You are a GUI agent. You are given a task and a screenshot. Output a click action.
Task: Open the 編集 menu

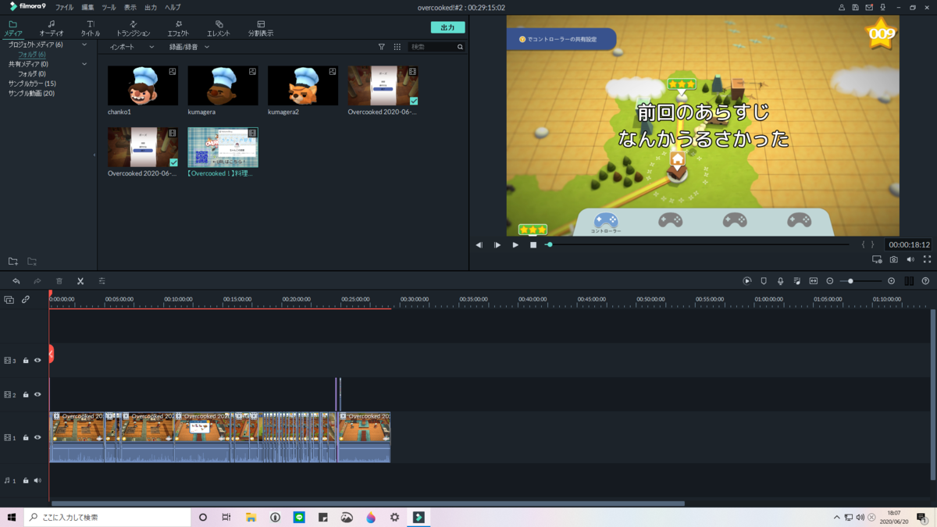click(87, 7)
